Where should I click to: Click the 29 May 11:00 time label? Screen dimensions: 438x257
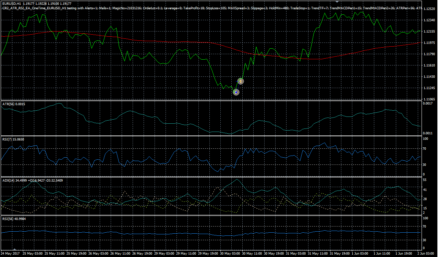click(x=186, y=254)
